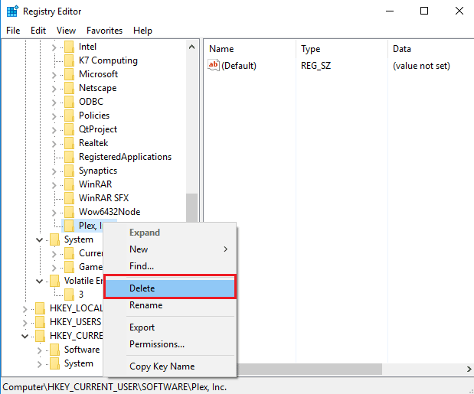This screenshot has width=474, height=394.
Task: Expand the ODBC key
Action: 54,103
